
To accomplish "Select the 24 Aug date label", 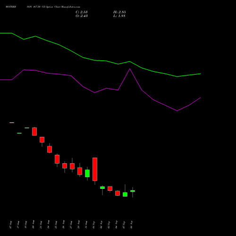I will point(48,225).
